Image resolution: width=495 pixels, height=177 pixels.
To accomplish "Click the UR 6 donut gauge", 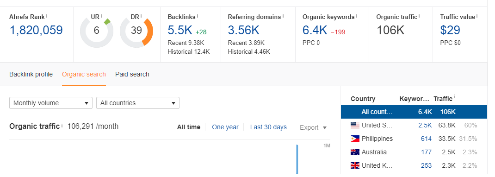I will pyautogui.click(x=97, y=31).
